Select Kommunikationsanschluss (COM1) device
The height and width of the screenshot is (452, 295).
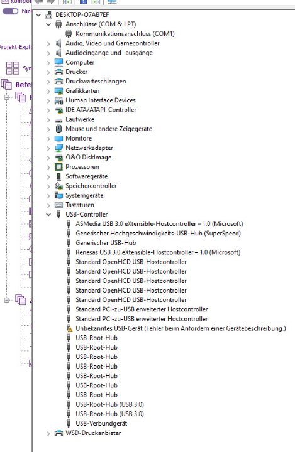(125, 34)
